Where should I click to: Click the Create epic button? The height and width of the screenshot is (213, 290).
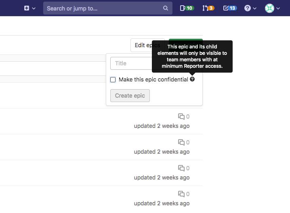click(x=130, y=96)
